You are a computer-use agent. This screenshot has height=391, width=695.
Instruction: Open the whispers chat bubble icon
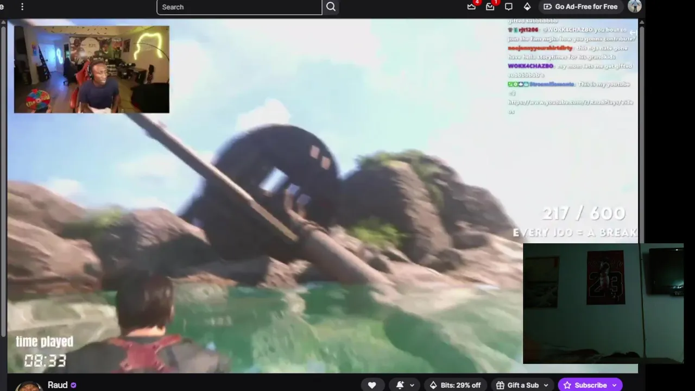pyautogui.click(x=509, y=7)
